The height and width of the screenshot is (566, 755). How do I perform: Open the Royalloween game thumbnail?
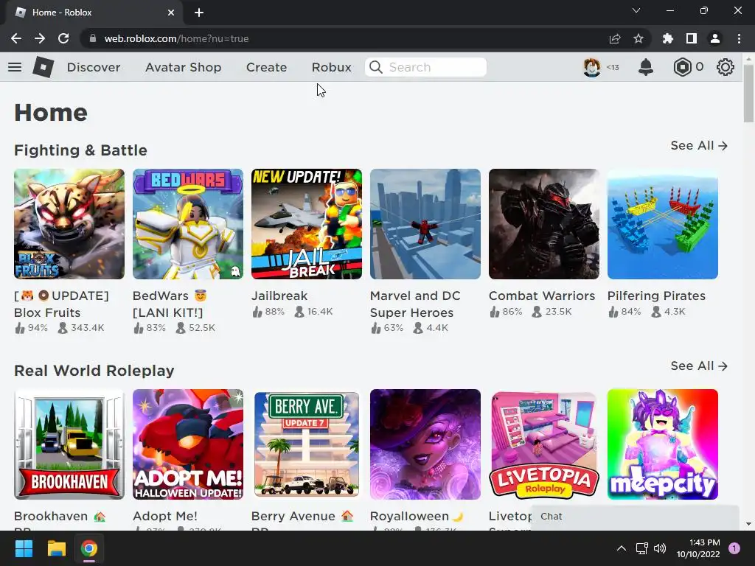425,444
